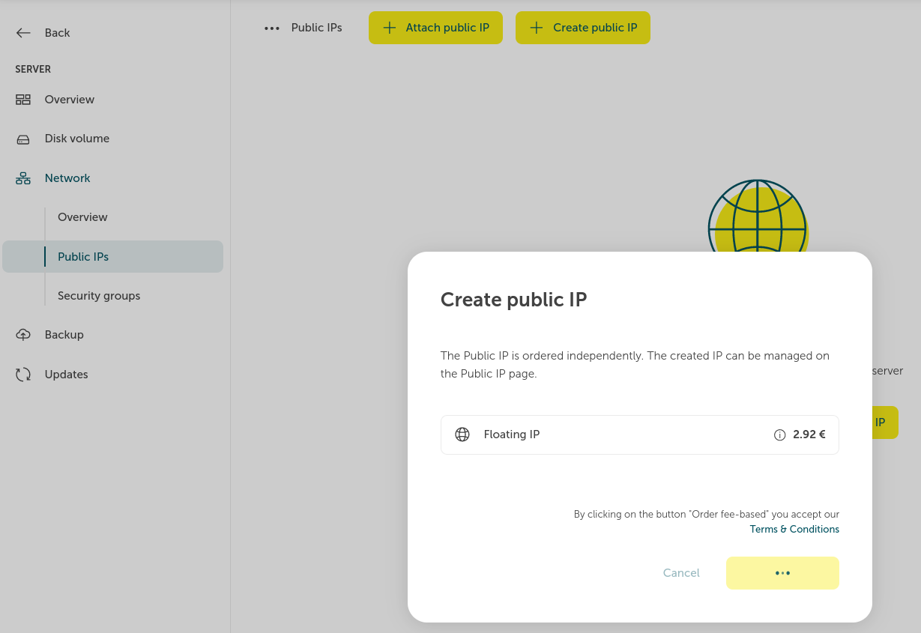The image size is (921, 633).
Task: Click the Back arrow icon
Action: pyautogui.click(x=23, y=33)
